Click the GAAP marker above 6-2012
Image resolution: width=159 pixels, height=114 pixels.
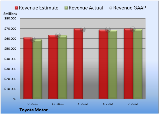click(108, 30)
